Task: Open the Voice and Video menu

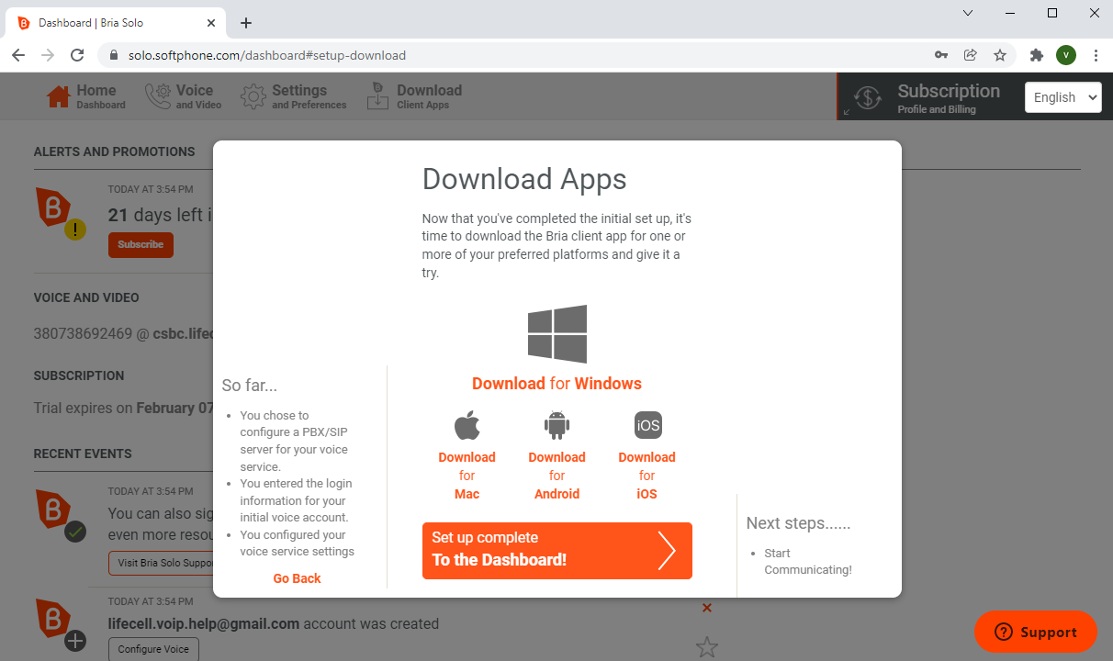Action: tap(184, 96)
